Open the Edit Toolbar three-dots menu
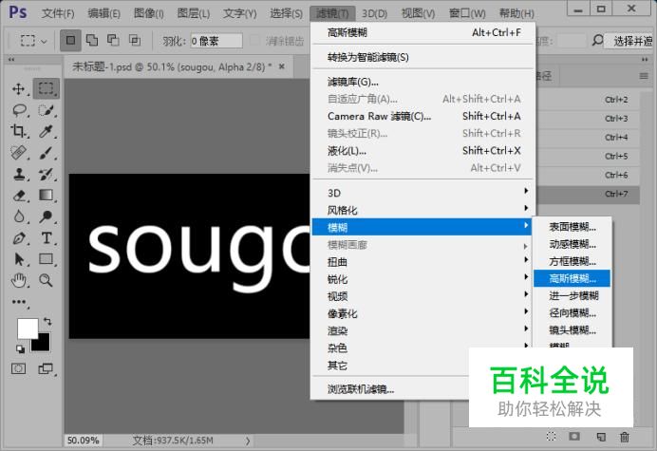Screen dimensions: 657x451 pyautogui.click(x=19, y=302)
